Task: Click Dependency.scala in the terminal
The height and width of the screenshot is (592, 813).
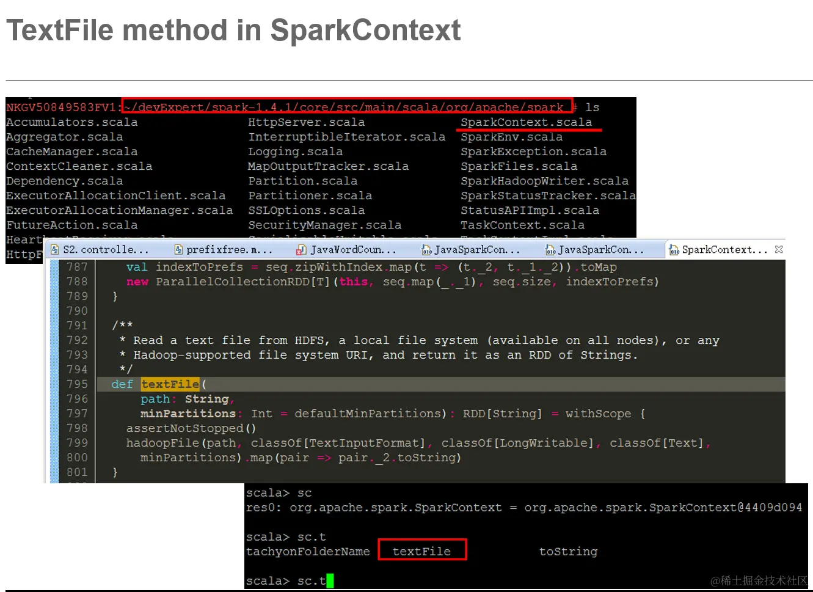Action: 65,181
